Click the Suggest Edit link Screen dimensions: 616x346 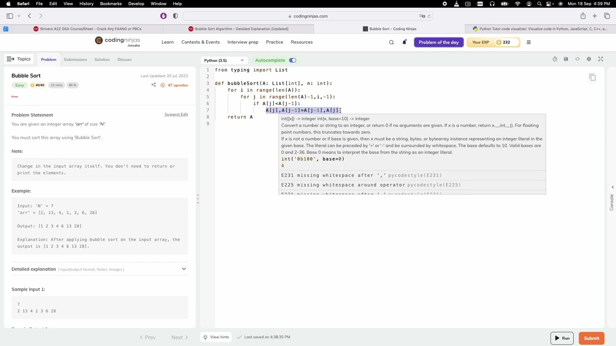point(176,114)
